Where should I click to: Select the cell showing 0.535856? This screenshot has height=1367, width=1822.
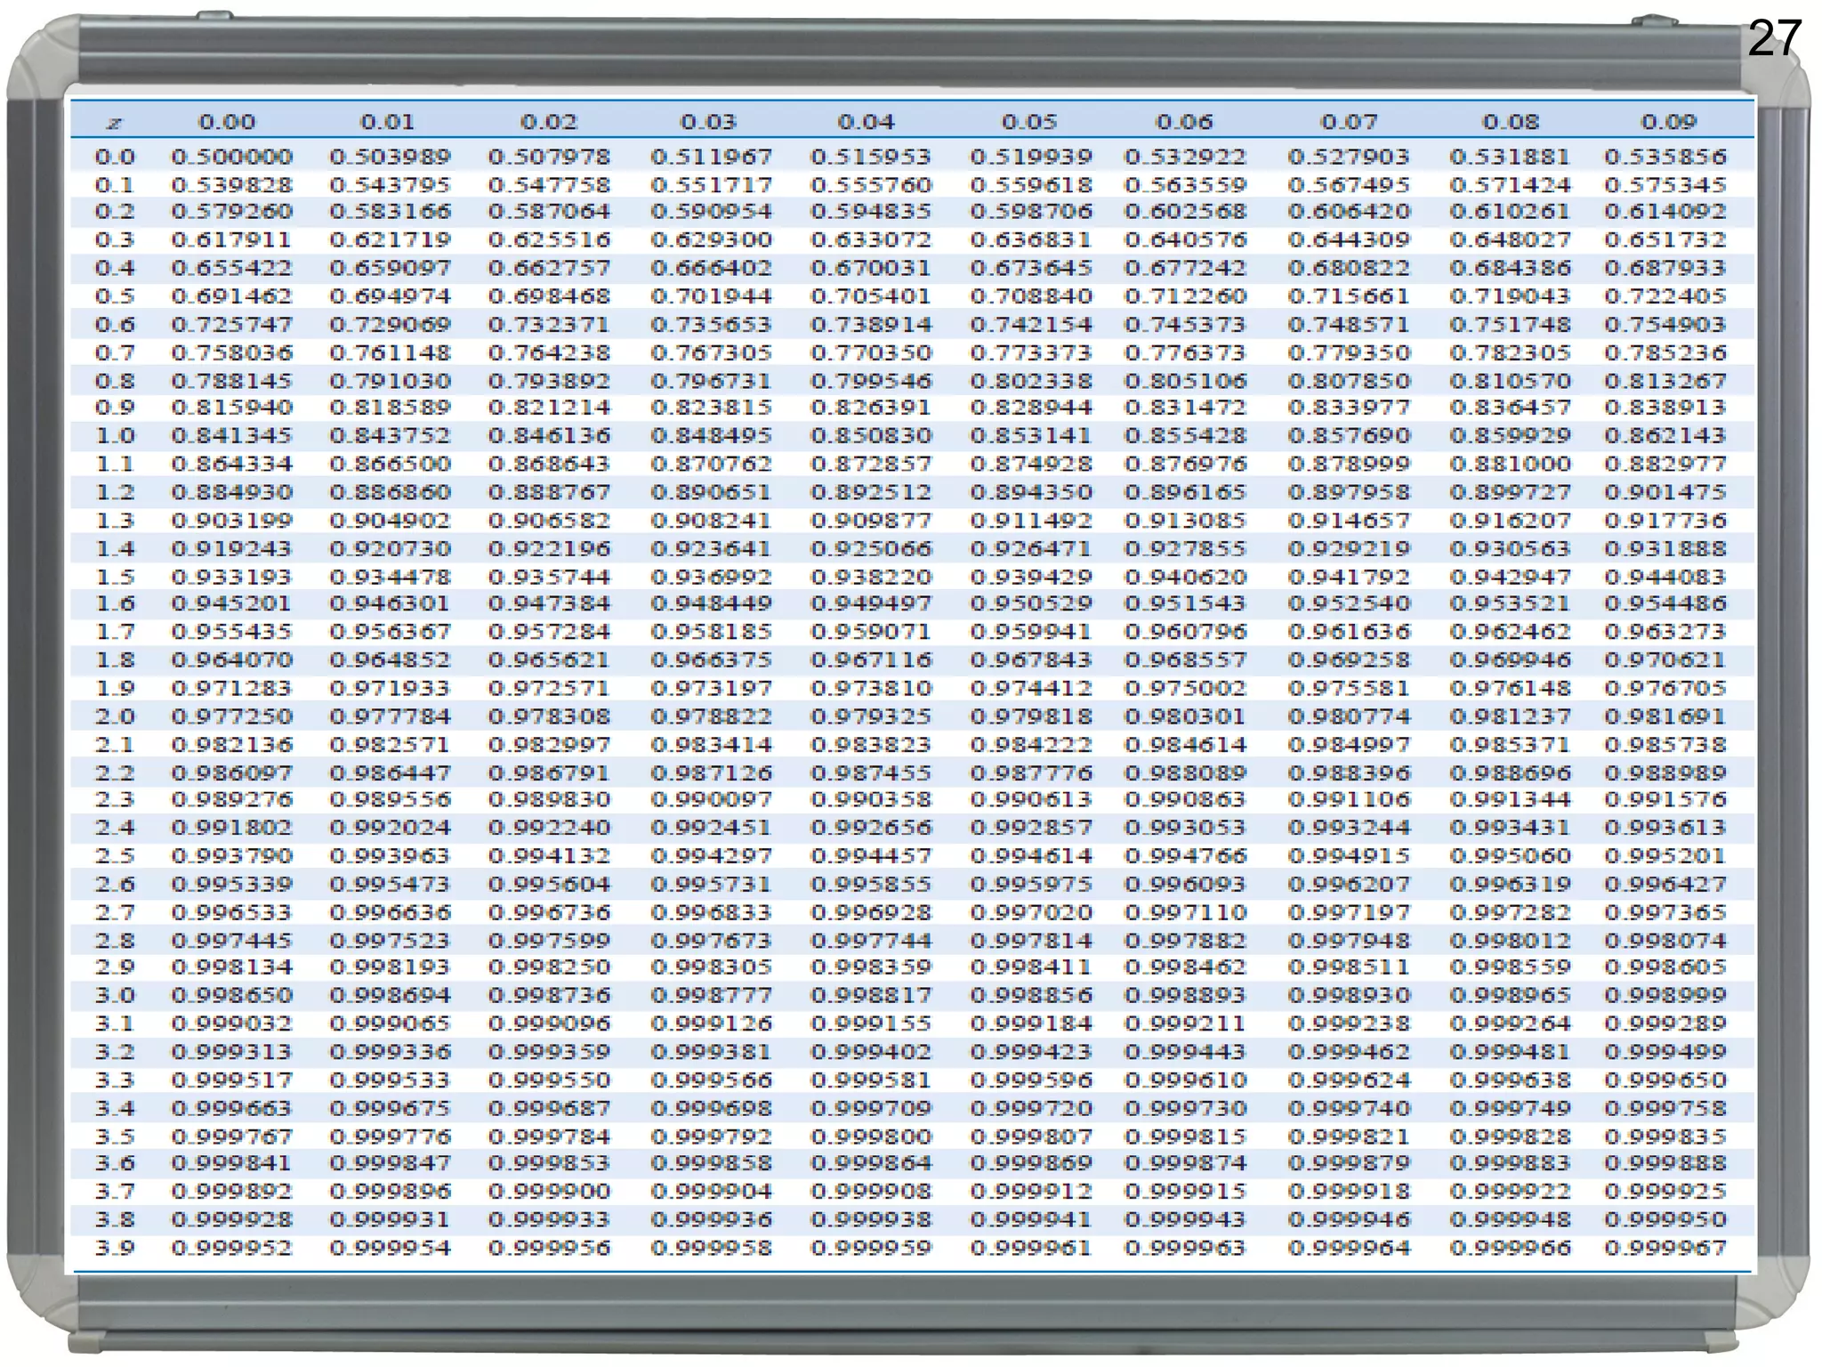coord(1665,158)
